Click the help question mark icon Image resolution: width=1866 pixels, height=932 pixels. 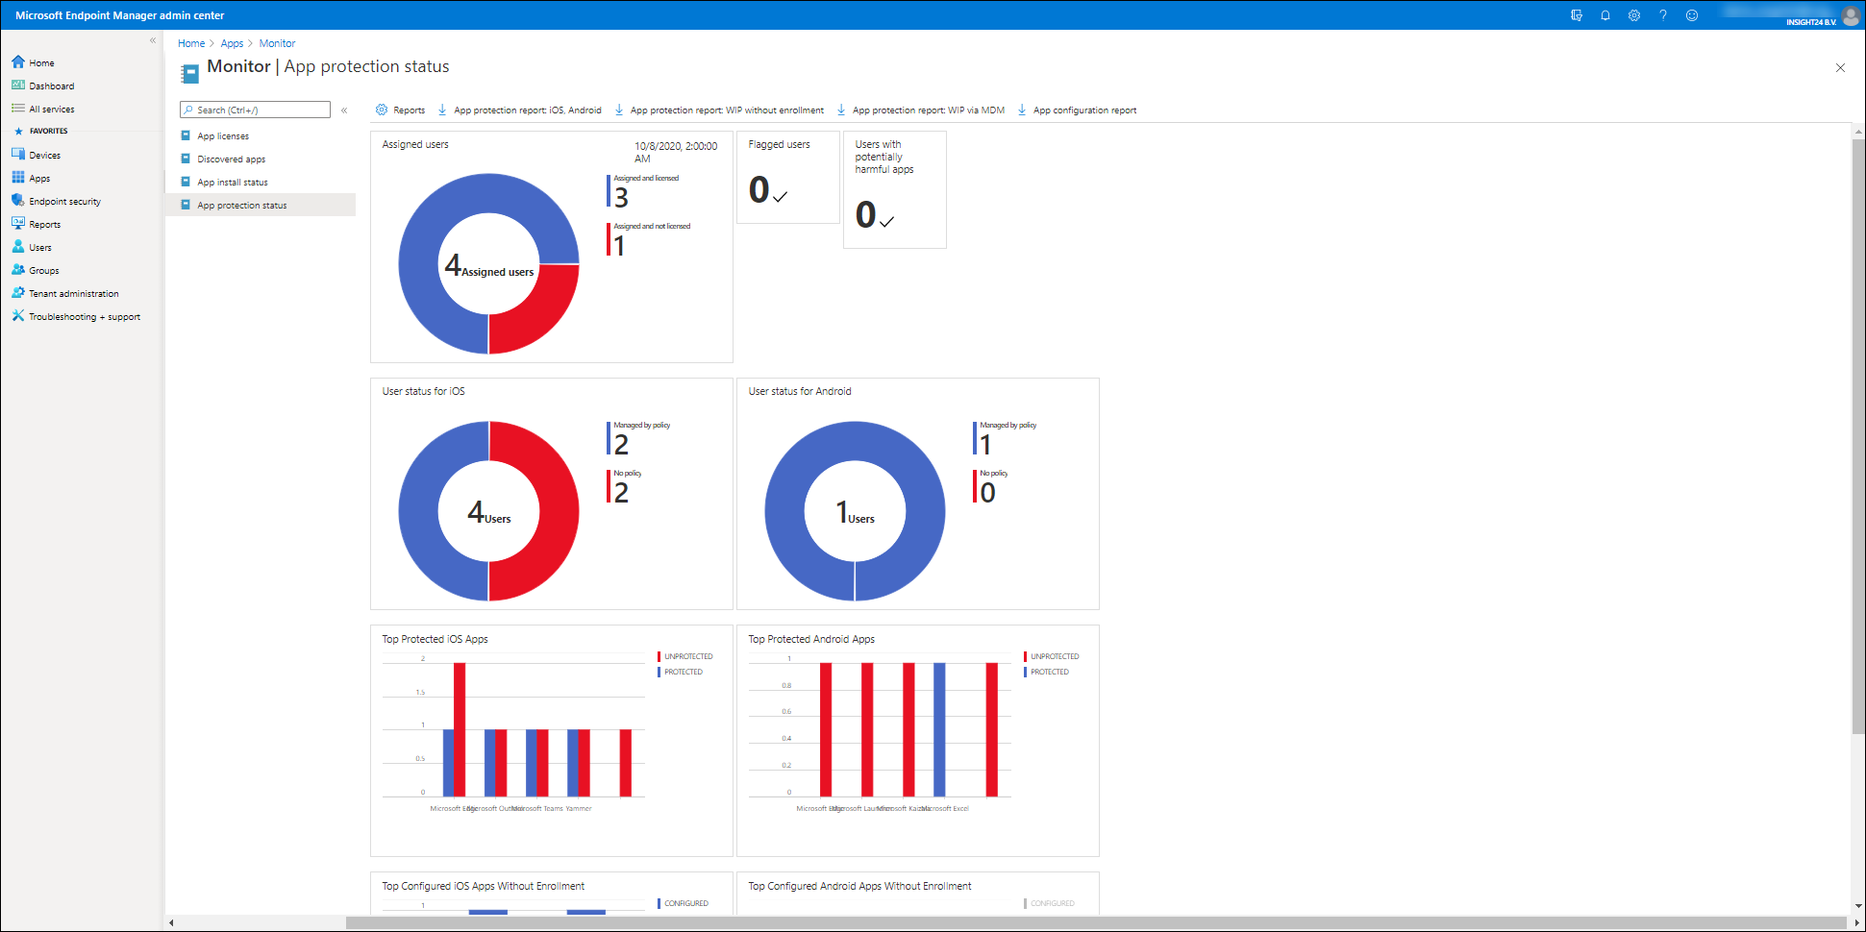[x=1662, y=15]
